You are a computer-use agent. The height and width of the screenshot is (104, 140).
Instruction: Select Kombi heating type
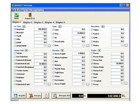(x=15, y=81)
